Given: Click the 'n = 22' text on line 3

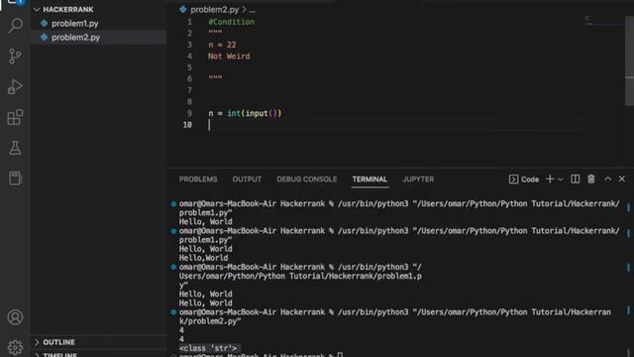Looking at the screenshot, I should click(222, 45).
